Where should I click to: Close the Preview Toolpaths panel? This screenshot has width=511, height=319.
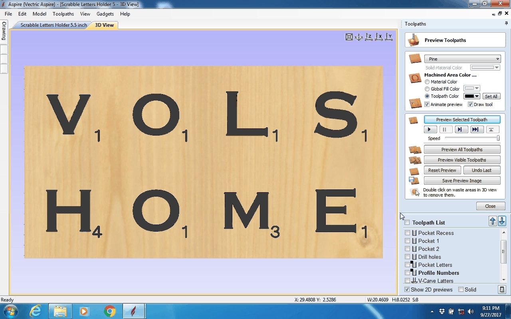(491, 206)
